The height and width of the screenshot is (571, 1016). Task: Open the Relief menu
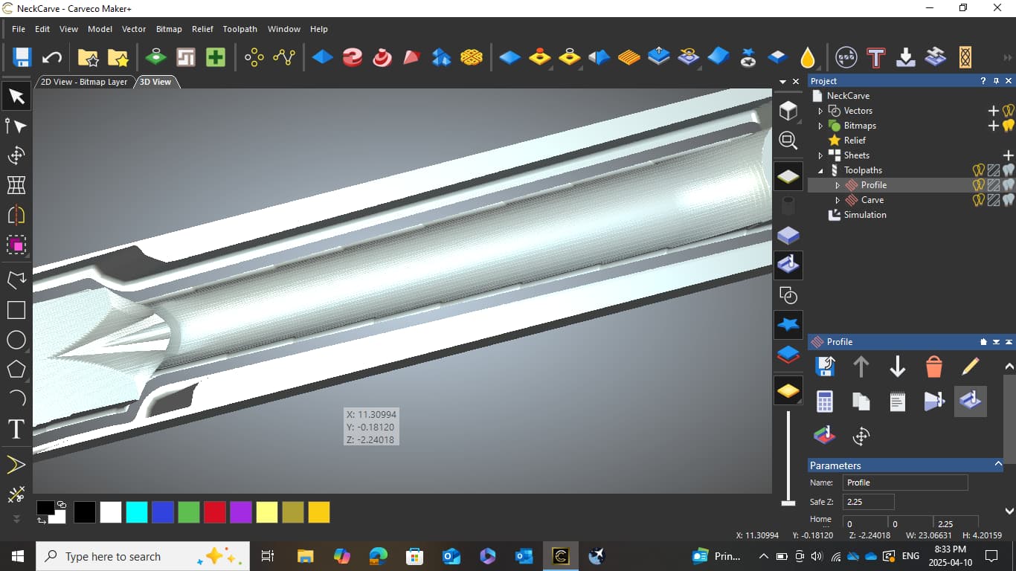pos(202,29)
